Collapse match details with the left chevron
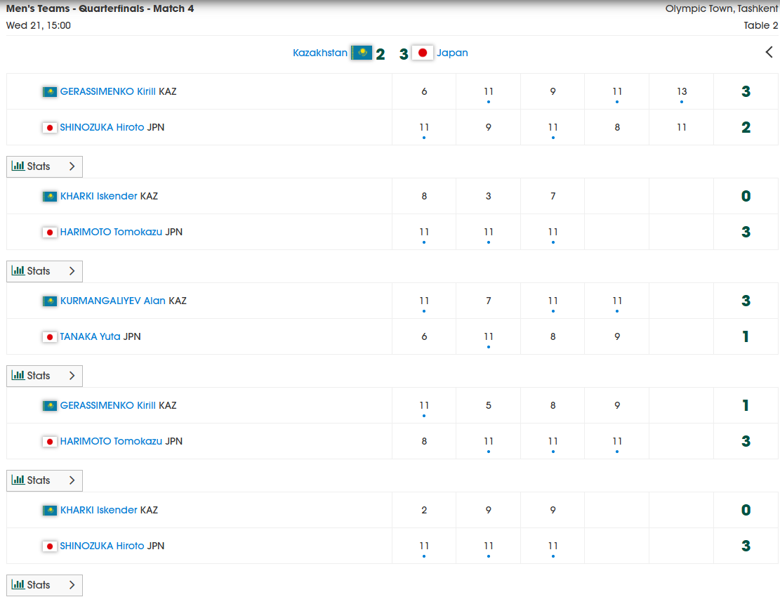 point(769,52)
